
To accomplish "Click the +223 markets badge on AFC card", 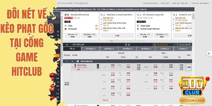I will tap(139, 22).
